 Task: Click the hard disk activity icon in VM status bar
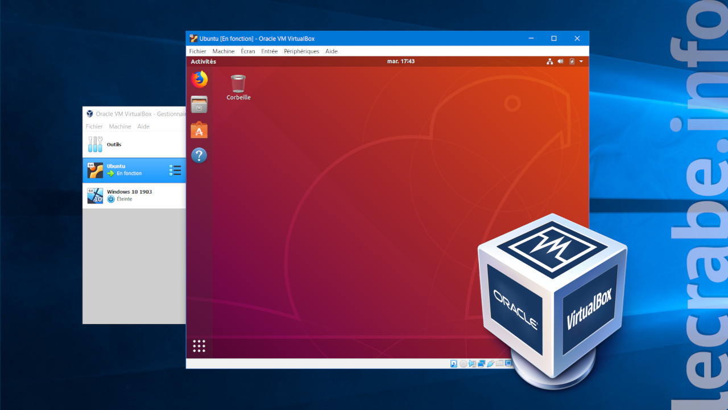coord(453,363)
